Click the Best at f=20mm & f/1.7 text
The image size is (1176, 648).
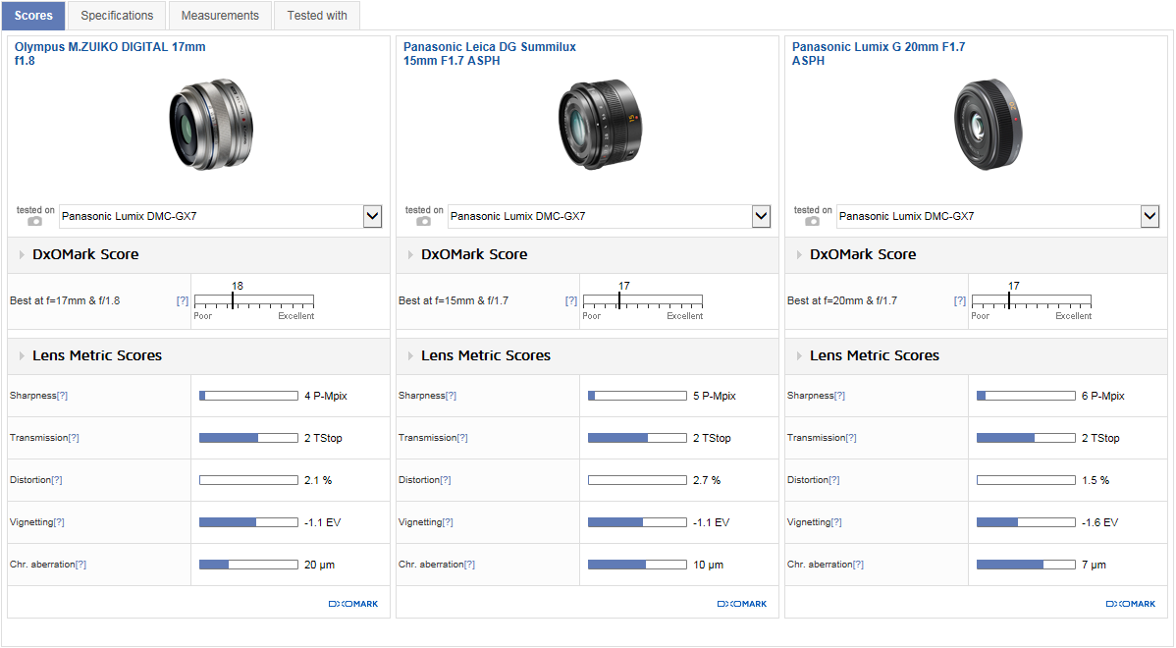point(841,300)
